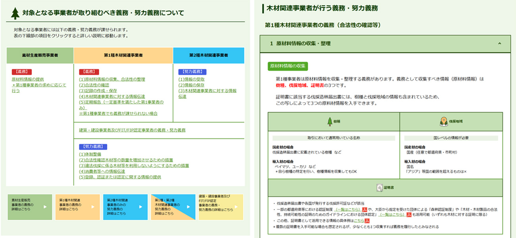
Task: Open PDF icon after first 一覧はこちら link
Action: (364, 209)
